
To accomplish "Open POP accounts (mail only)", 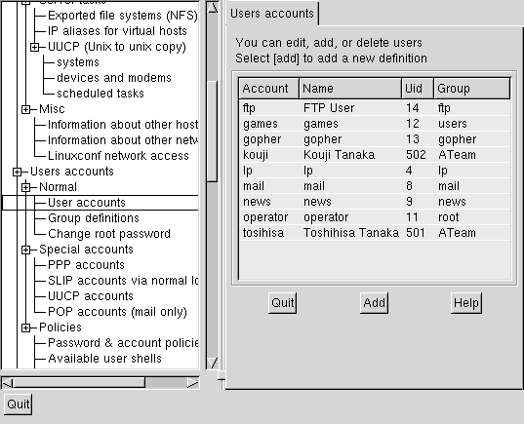I will (x=117, y=312).
